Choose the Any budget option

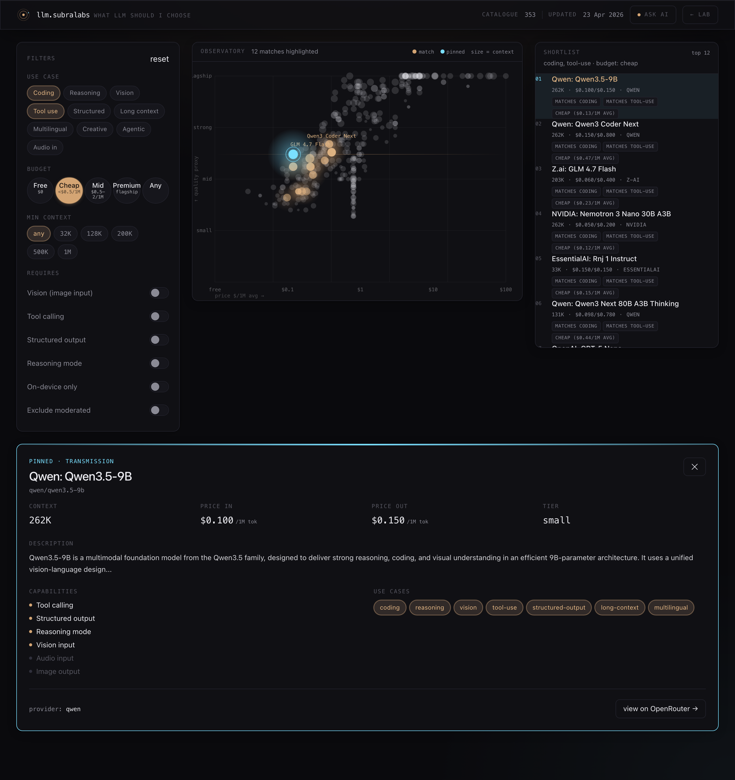click(x=155, y=190)
